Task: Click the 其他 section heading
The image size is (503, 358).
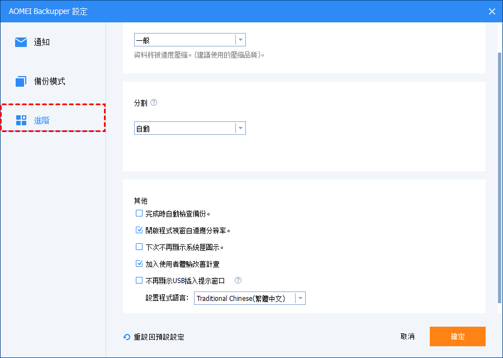Action: (140, 201)
